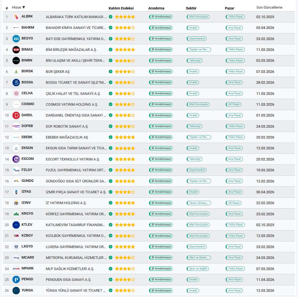Click the Son Güncelleme column header

tap(269, 8)
